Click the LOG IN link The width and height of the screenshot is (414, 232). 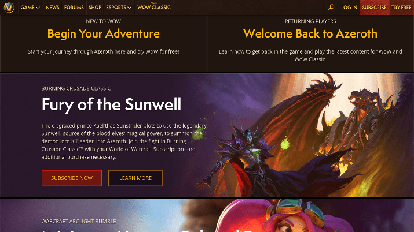[x=349, y=8]
